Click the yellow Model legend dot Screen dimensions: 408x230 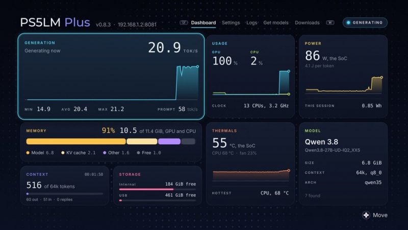pos(28,153)
